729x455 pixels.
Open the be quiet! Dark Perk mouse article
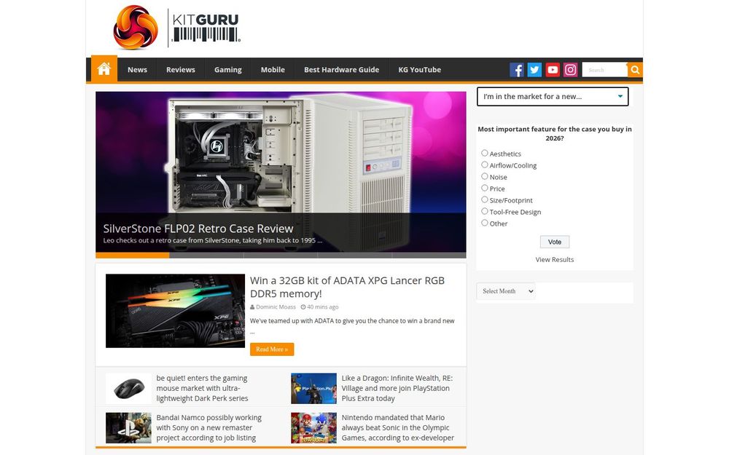tap(202, 388)
